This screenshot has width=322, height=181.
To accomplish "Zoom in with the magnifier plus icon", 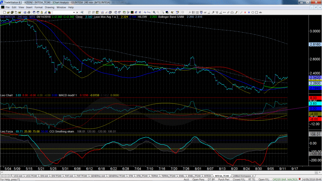I will pyautogui.click(x=154, y=13).
